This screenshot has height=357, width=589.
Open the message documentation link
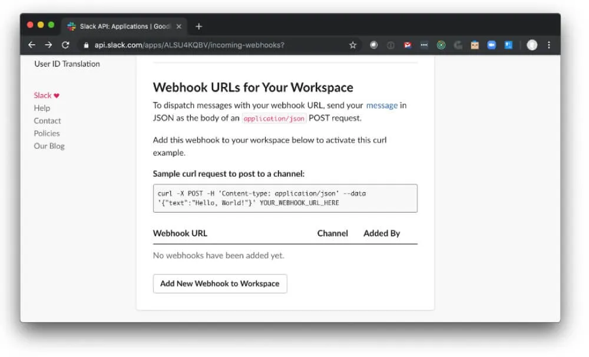pyautogui.click(x=382, y=105)
